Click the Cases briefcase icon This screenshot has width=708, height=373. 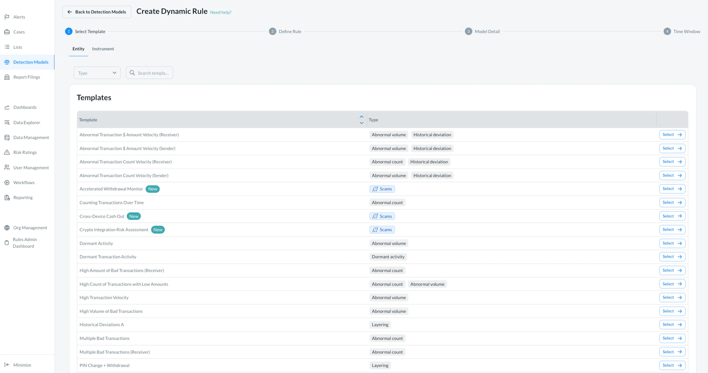click(x=7, y=32)
